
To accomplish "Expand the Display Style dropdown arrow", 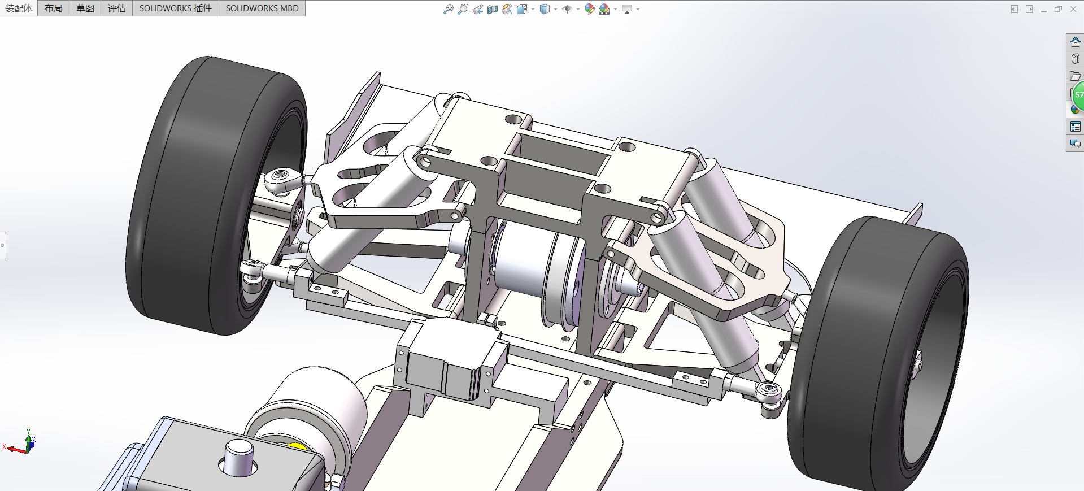I will [555, 10].
